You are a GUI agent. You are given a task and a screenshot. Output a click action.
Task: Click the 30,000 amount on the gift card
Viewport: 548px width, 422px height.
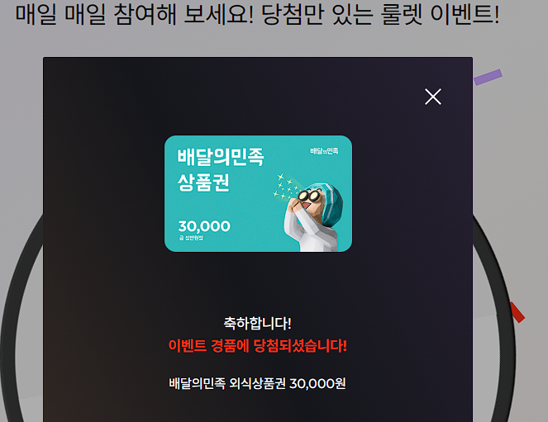[204, 226]
